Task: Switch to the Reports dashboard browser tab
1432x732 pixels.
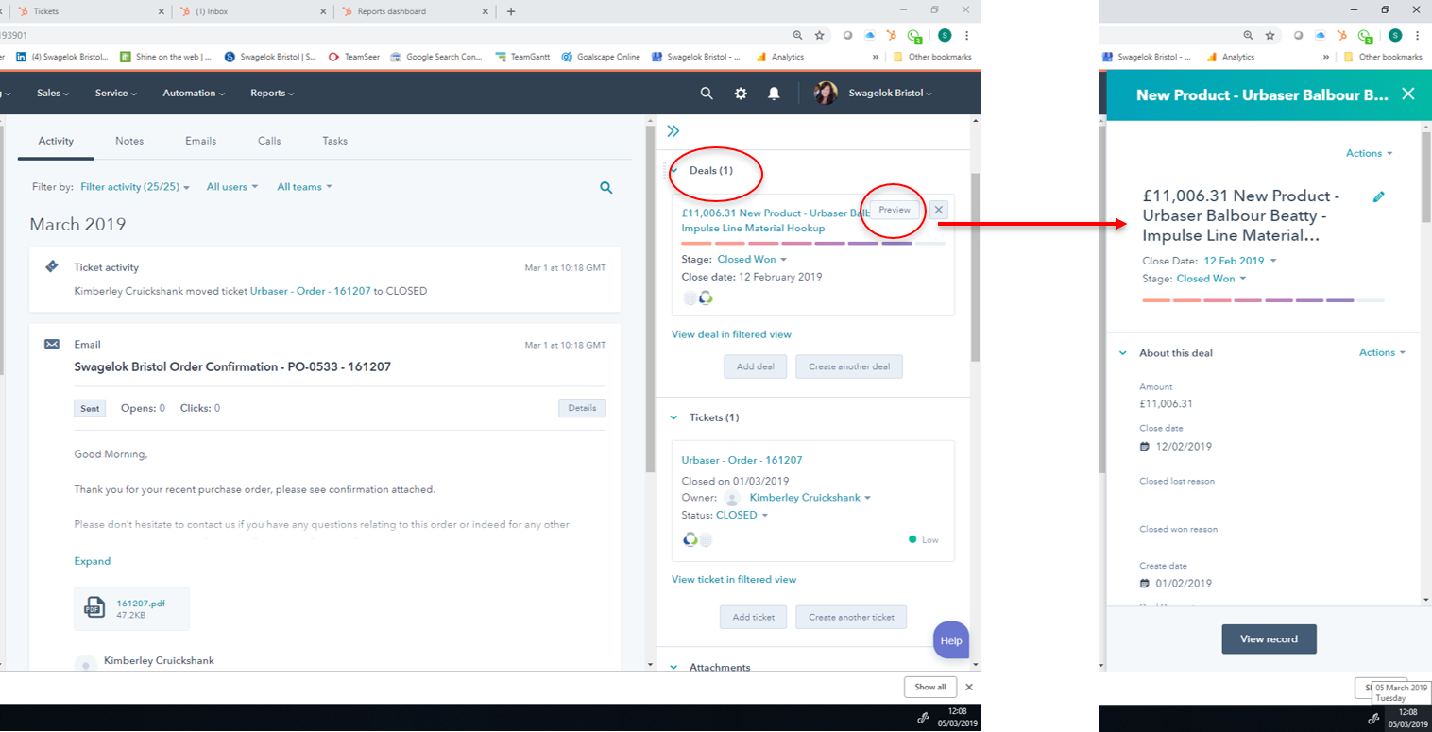Action: click(413, 11)
